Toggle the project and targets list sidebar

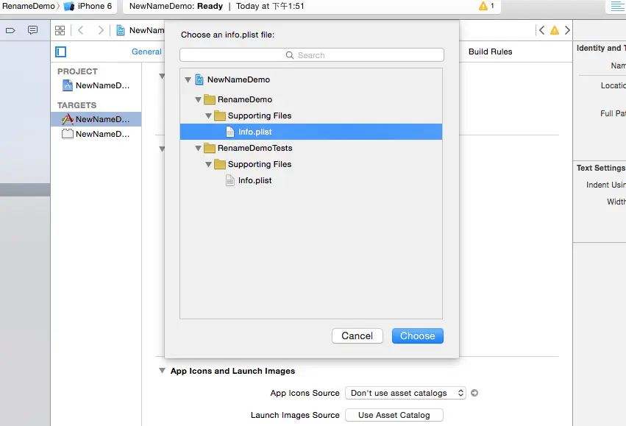[60, 52]
